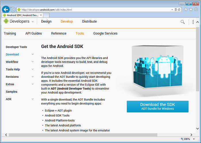
Task: Open the zoom level dropdown arrow
Action: point(194,139)
